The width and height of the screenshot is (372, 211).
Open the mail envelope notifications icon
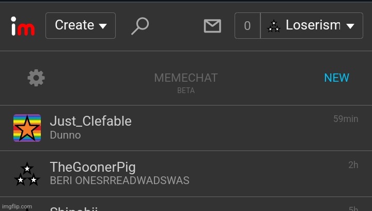212,26
